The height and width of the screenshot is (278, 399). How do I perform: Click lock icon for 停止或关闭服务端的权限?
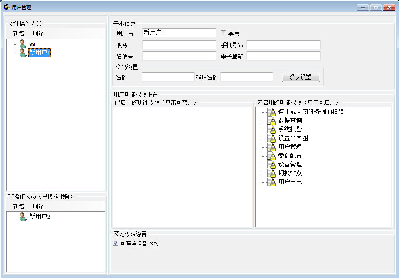272,112
